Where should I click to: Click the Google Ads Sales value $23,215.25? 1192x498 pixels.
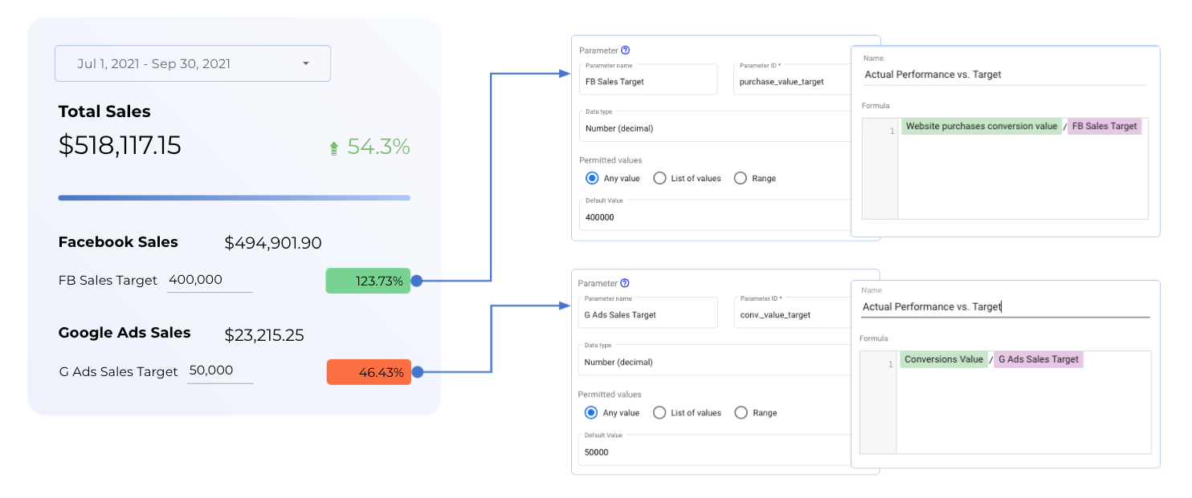pyautogui.click(x=264, y=335)
